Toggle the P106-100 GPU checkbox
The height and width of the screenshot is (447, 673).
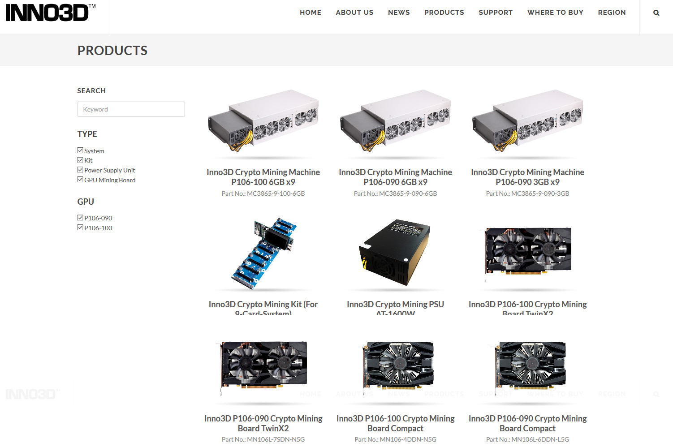(80, 228)
